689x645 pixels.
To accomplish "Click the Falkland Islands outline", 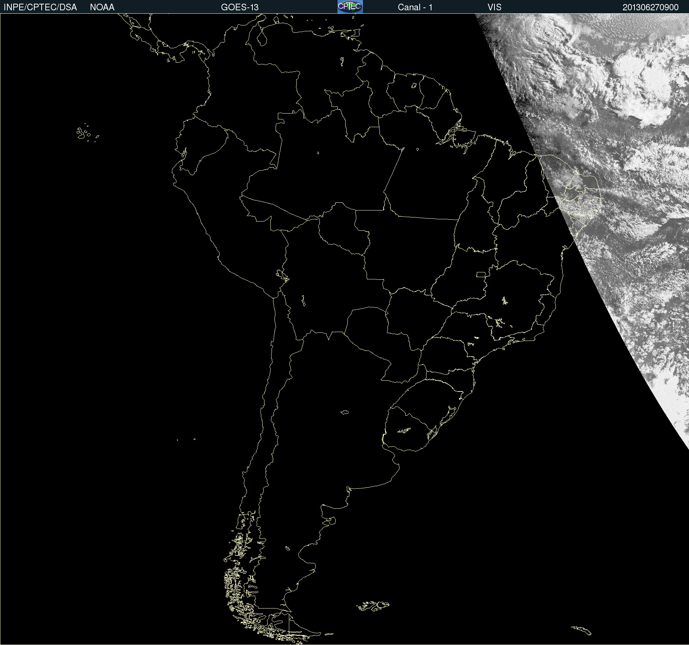I will point(373,606).
